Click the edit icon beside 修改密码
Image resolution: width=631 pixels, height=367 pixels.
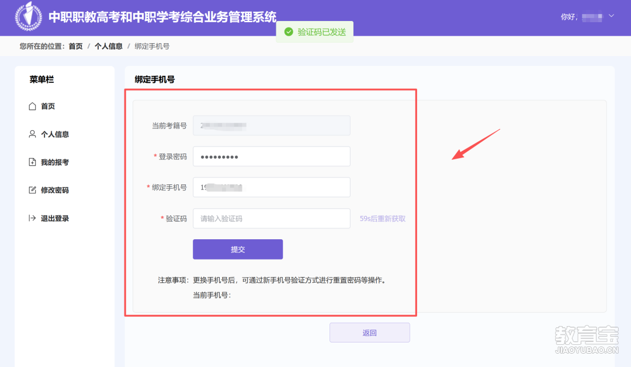tap(32, 190)
